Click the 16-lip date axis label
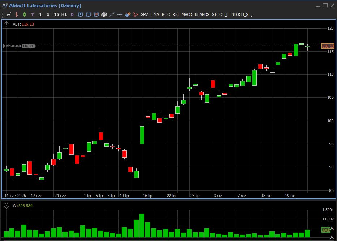Viewport: 337px width, 241px height. pyautogui.click(x=148, y=196)
